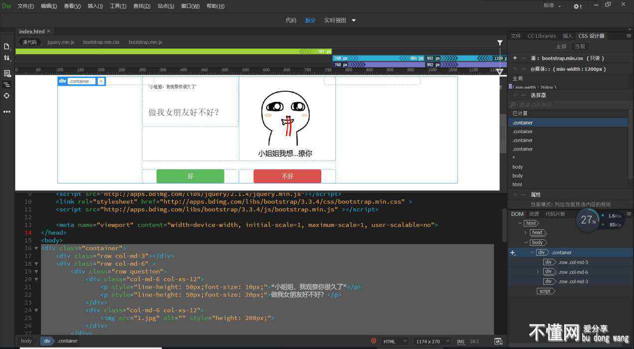
Task: Collapse code at line 20 fold arrow
Action: [36, 279]
